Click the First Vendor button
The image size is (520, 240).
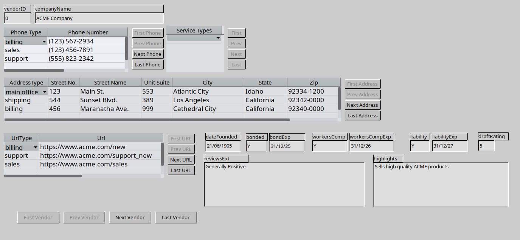38,217
